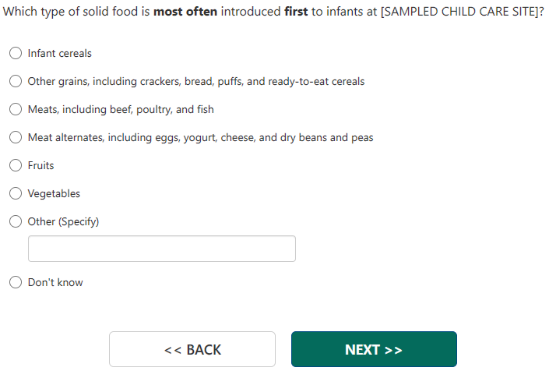Click the 'Meat alternates, including eggs' label
Image resolution: width=549 pixels, height=378 pixels.
click(200, 138)
